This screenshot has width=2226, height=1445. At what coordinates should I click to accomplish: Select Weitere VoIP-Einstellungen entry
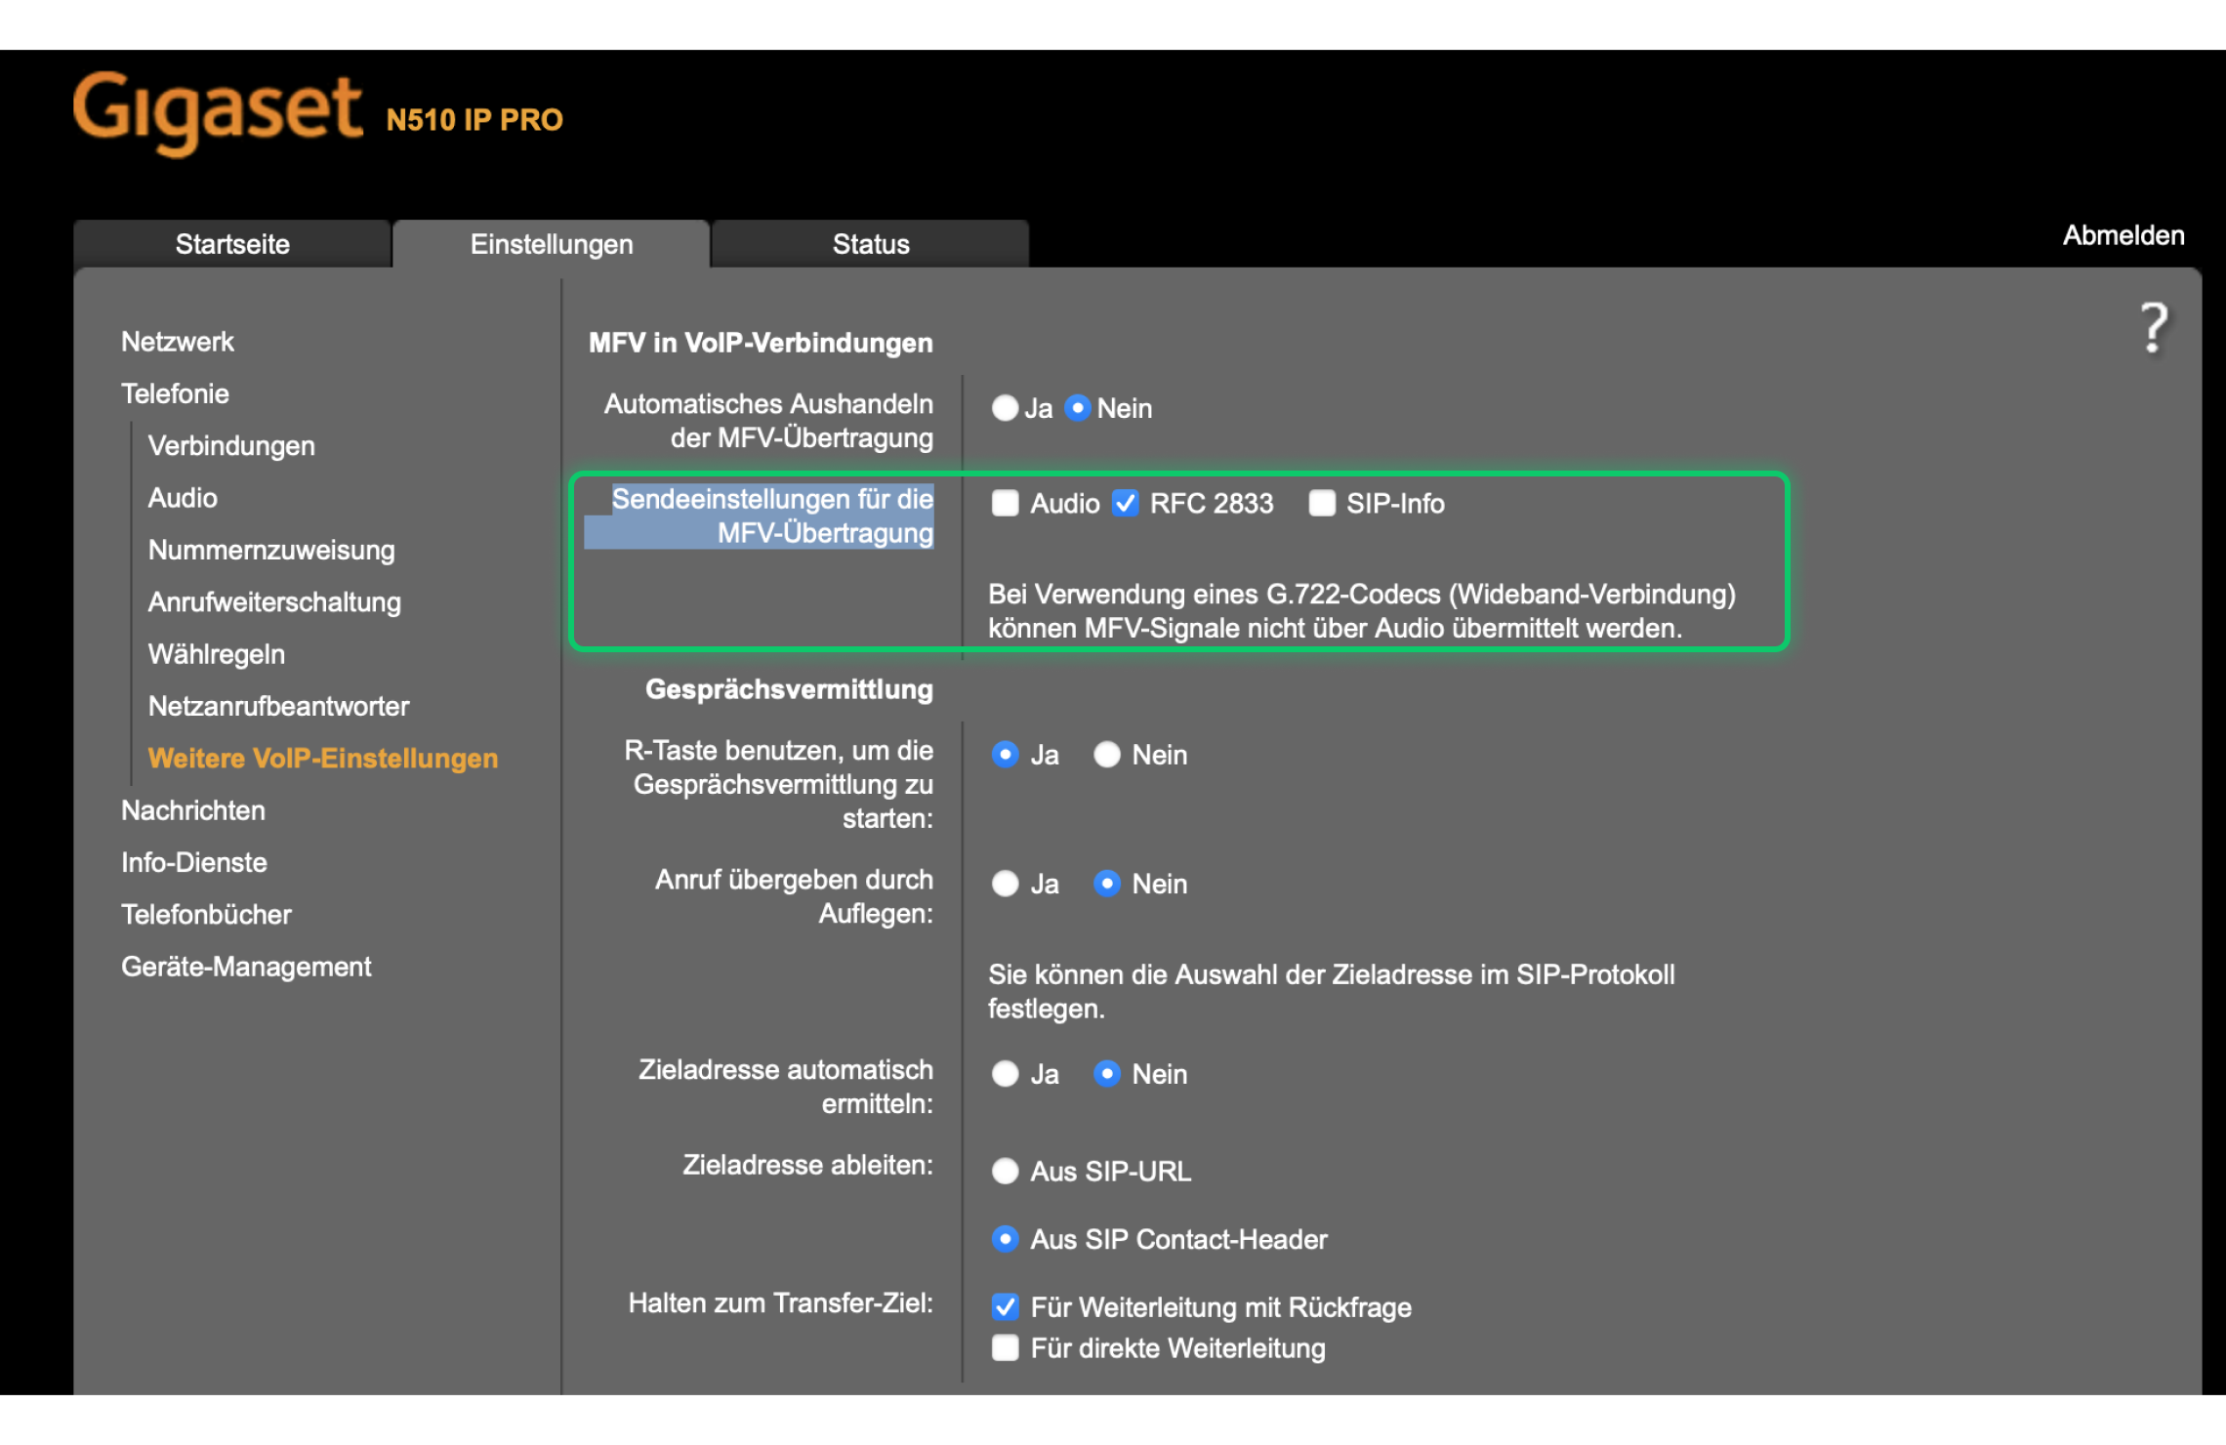(323, 759)
